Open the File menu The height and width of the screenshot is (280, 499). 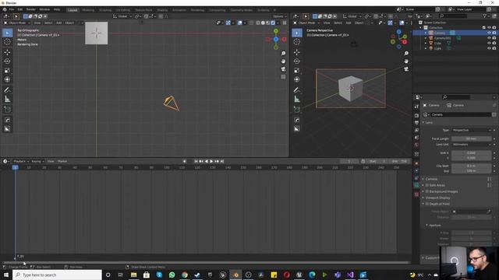12,9
